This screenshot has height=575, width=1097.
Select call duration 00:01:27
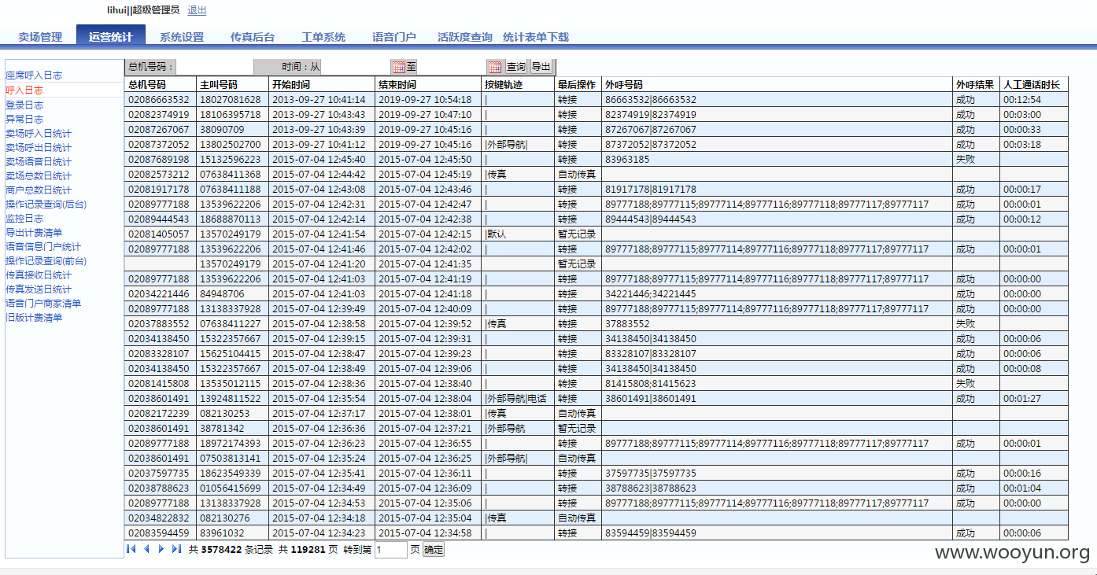coord(1034,399)
